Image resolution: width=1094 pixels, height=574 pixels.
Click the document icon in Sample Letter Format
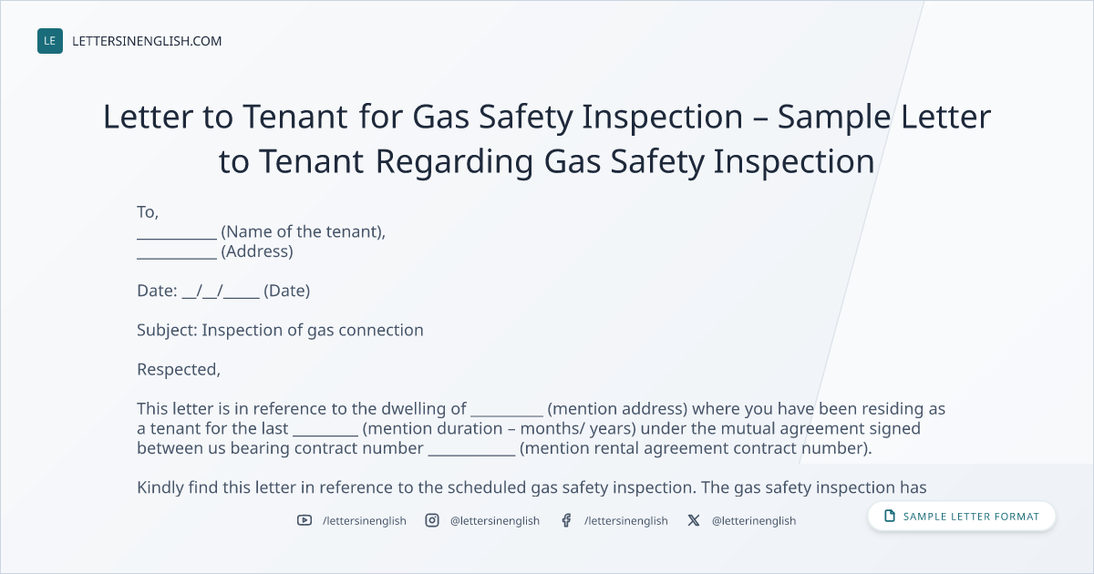pyautogui.click(x=890, y=517)
